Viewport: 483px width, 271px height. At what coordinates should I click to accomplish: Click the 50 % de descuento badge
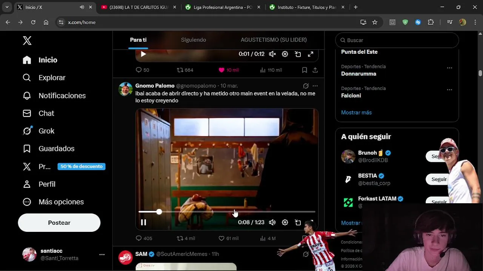[x=82, y=166]
